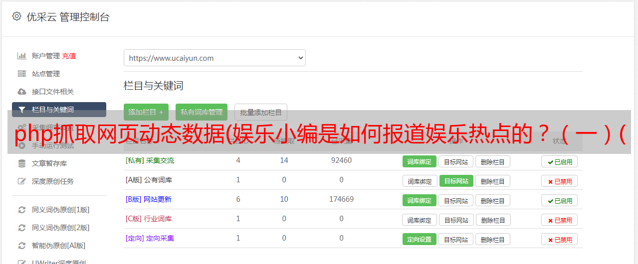The height and width of the screenshot is (264, 638).
Task: Click 目标网站 in the 采集交流 row
Action: point(456,161)
